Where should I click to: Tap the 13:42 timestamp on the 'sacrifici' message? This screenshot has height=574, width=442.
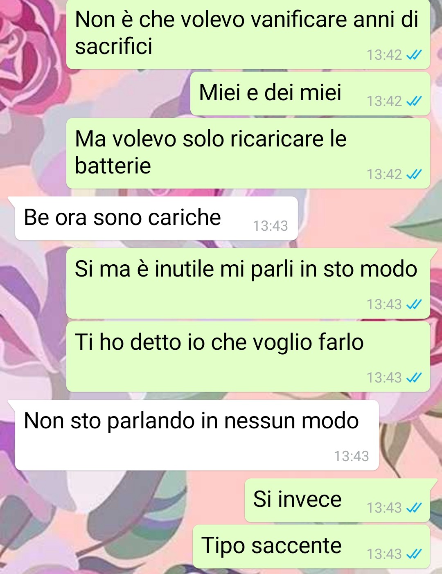tap(384, 55)
